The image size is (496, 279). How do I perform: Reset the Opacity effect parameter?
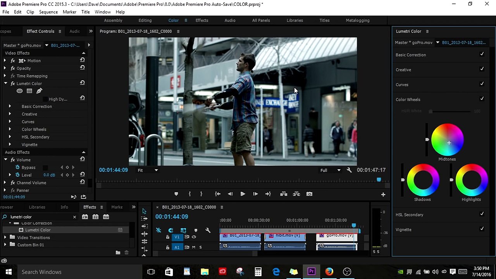pyautogui.click(x=82, y=68)
